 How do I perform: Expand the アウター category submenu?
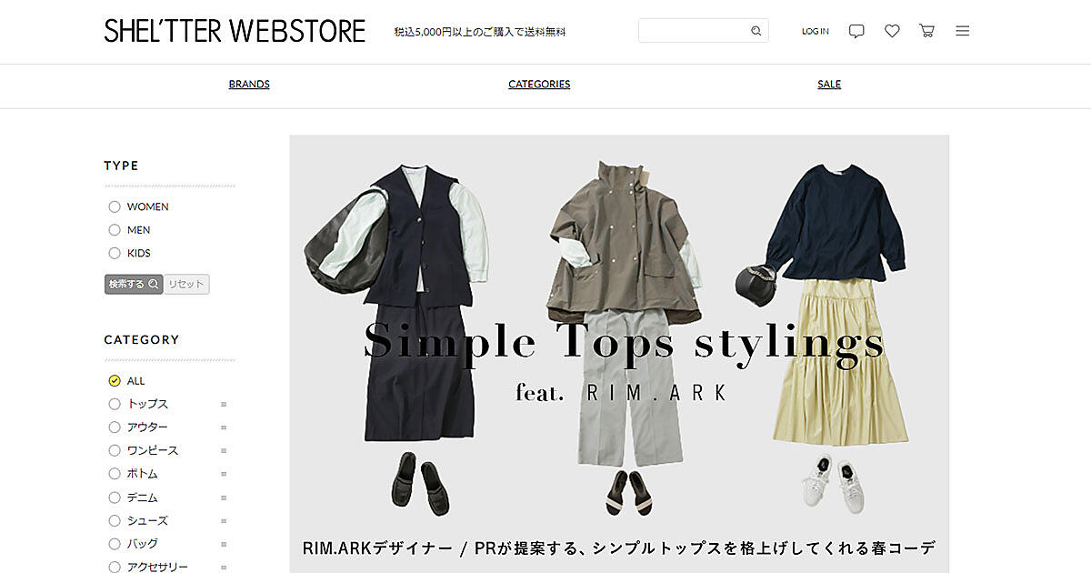pos(224,427)
